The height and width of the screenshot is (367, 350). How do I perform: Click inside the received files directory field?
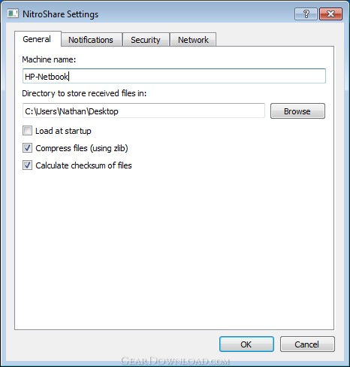[x=143, y=111]
